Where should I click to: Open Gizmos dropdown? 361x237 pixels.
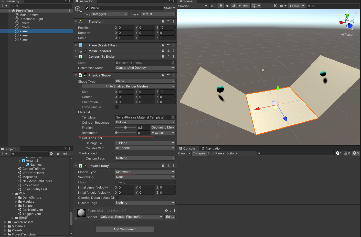point(296,6)
